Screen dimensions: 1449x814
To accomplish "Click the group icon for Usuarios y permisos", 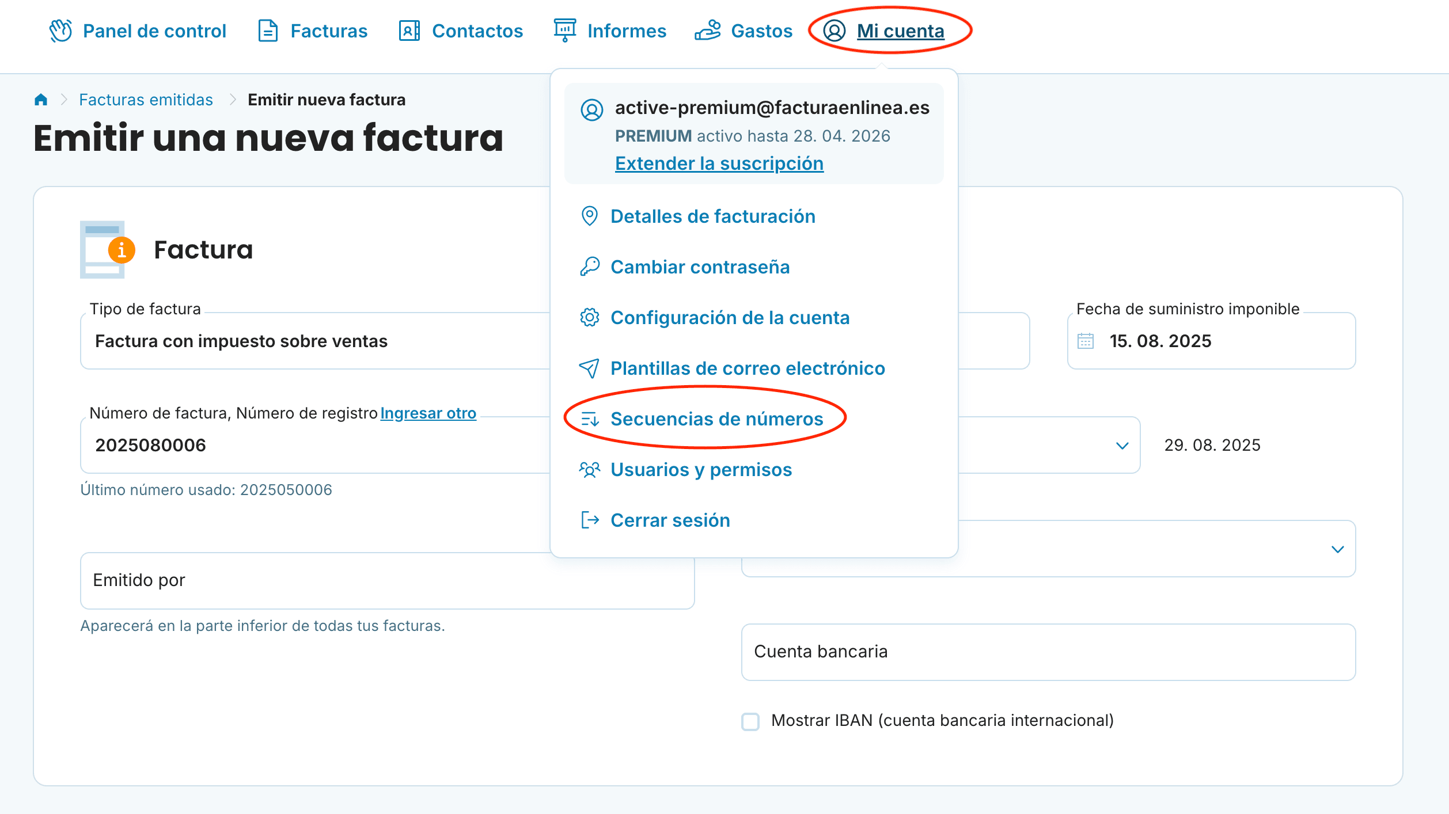I will 589,470.
